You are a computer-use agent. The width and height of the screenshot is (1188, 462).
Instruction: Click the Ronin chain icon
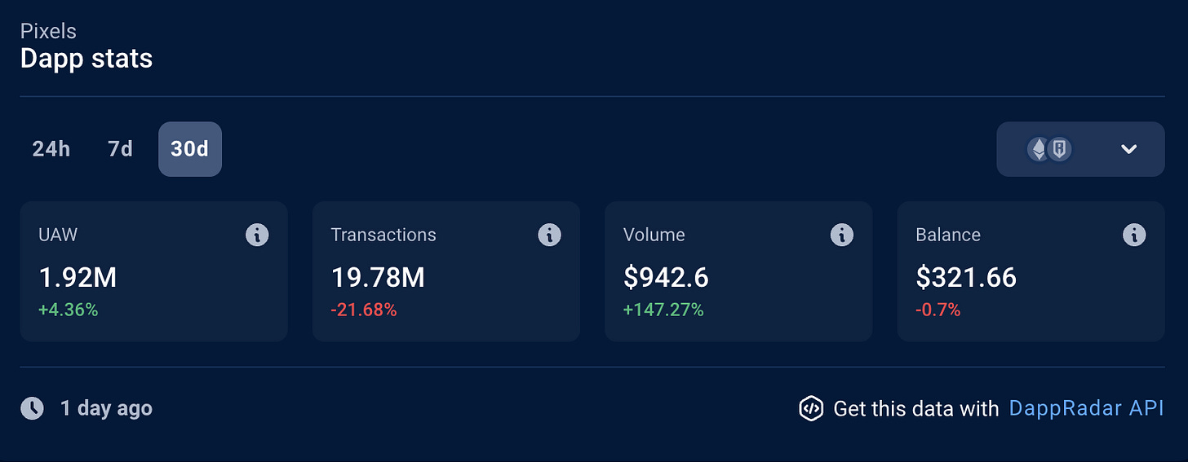pos(1059,149)
